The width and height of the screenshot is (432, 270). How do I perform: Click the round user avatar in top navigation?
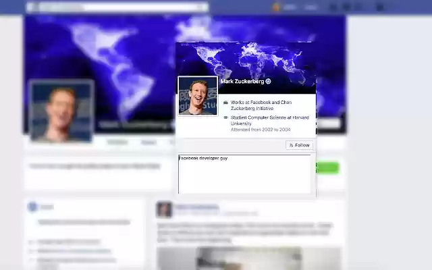click(276, 7)
